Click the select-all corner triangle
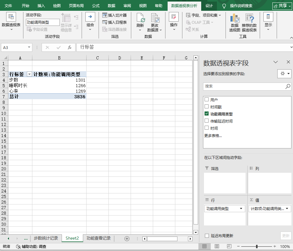Viewport: 293px width, 251px height. point(6,58)
